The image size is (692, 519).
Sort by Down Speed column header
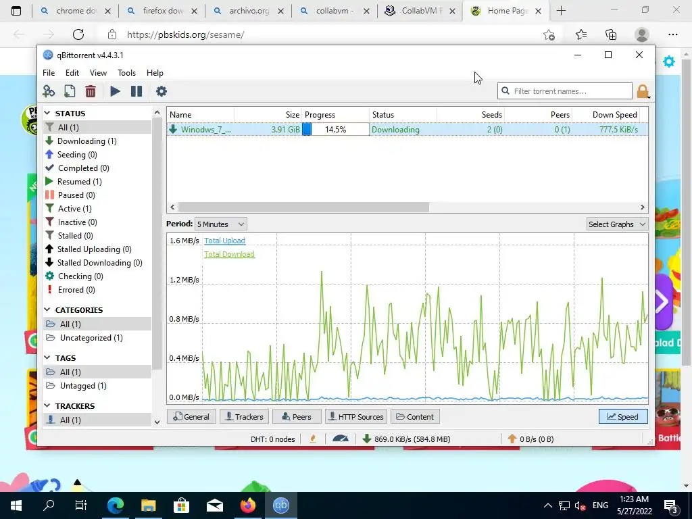pos(606,115)
